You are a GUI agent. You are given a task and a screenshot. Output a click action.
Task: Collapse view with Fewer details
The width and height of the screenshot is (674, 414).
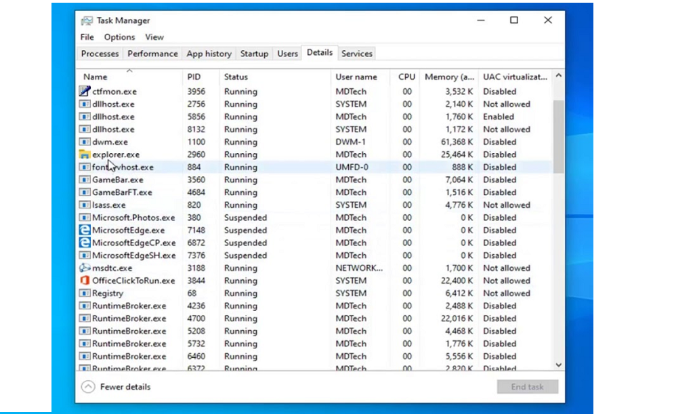116,387
